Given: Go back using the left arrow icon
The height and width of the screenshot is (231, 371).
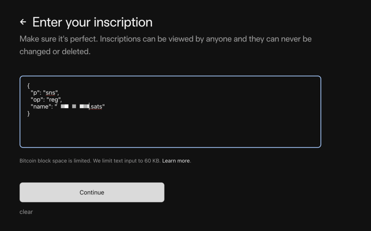Looking at the screenshot, I should [23, 22].
